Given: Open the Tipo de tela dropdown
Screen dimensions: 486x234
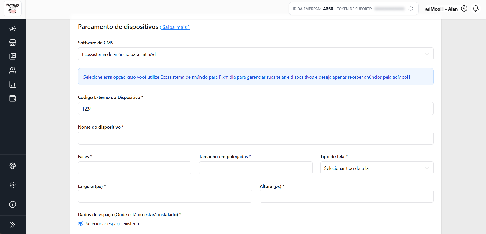Looking at the screenshot, I should 377,168.
